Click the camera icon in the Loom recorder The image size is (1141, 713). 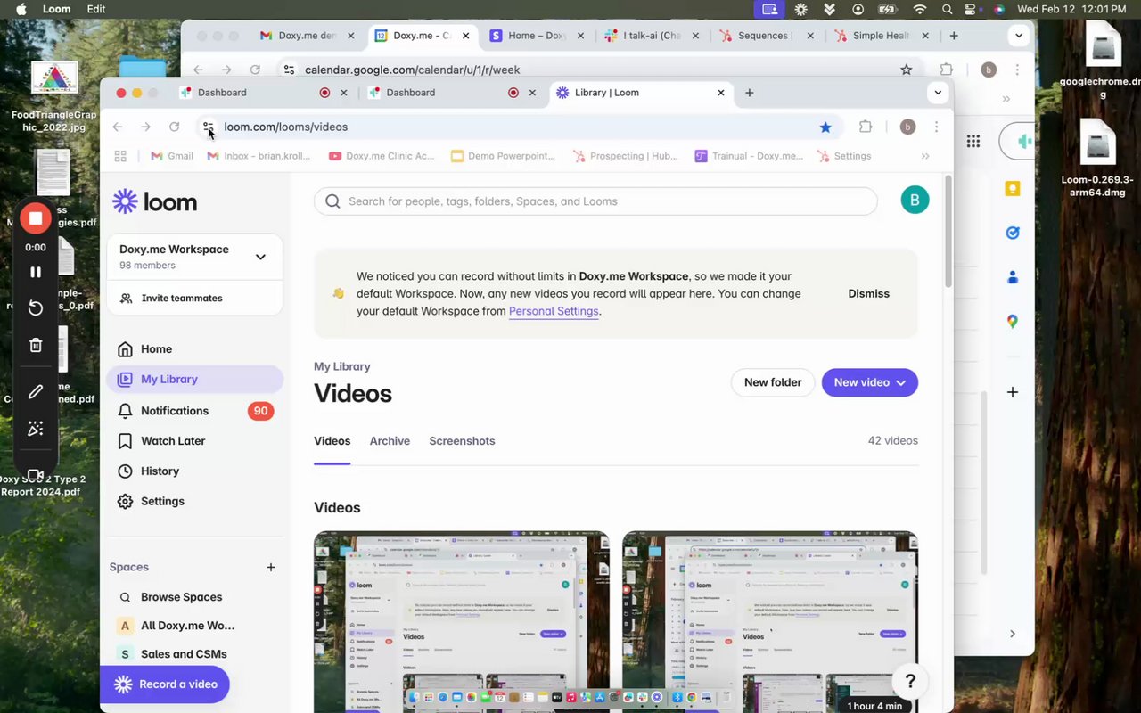tap(36, 475)
